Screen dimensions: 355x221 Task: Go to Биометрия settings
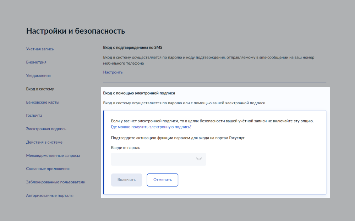pos(36,62)
